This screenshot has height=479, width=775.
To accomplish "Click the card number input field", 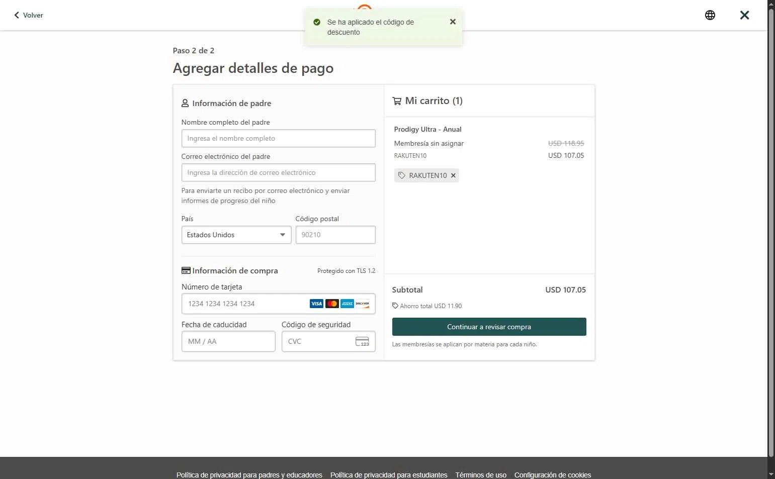I will pos(278,304).
